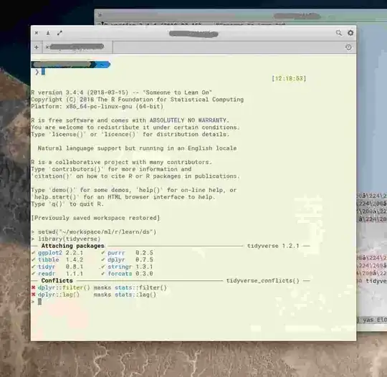Viewport: 387px width, 377px height.
Task: Click the blue tilde prompt segment
Action: 103,65
